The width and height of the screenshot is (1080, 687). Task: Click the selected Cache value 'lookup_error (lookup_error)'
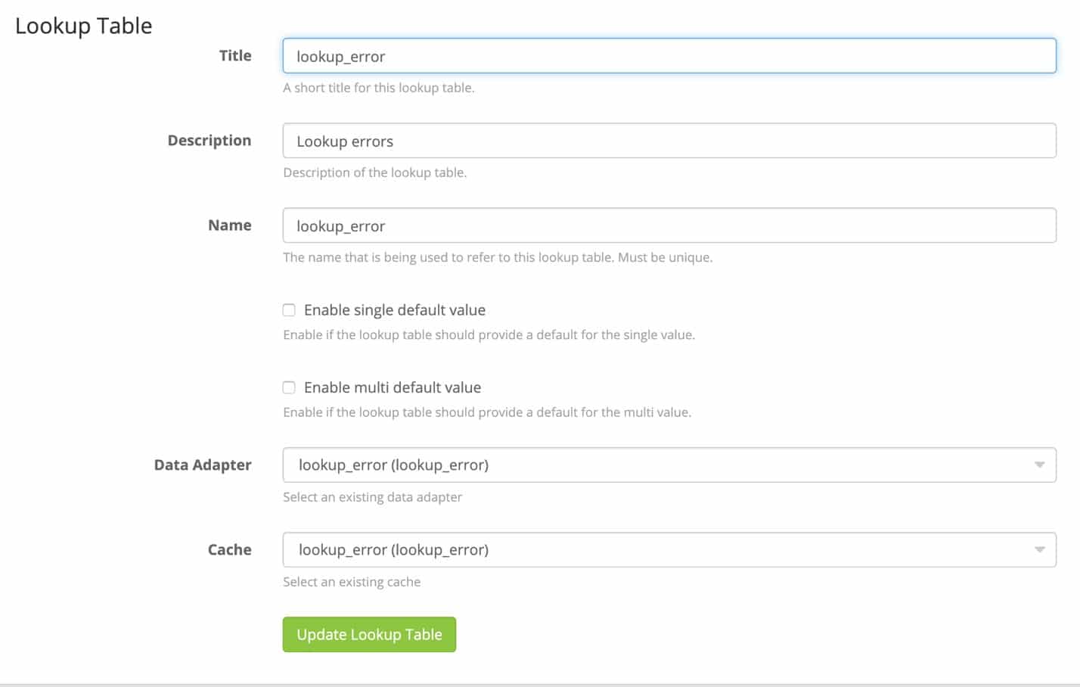(x=394, y=550)
